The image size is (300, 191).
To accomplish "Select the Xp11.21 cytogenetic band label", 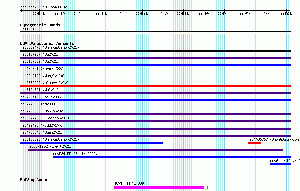I will 27,29.
